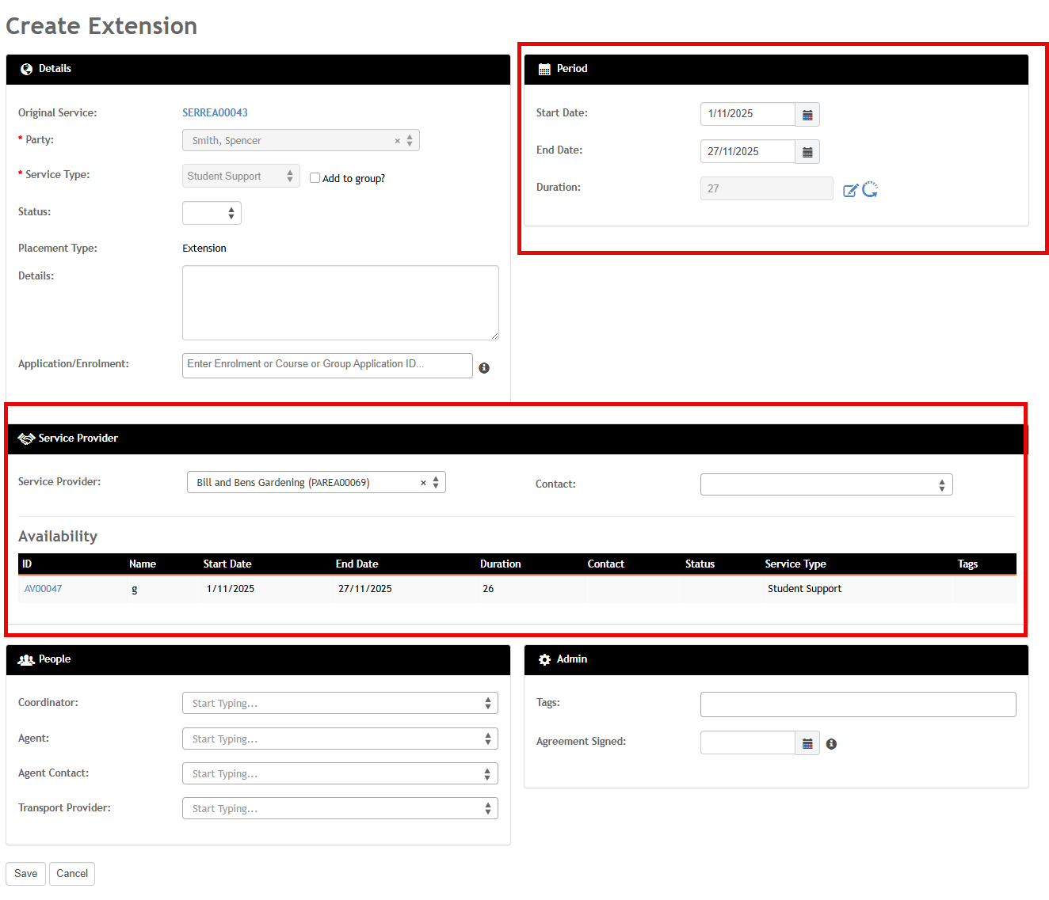This screenshot has height=900, width=1049.
Task: Click the Student Support cell in Availability row
Action: pyautogui.click(x=805, y=589)
